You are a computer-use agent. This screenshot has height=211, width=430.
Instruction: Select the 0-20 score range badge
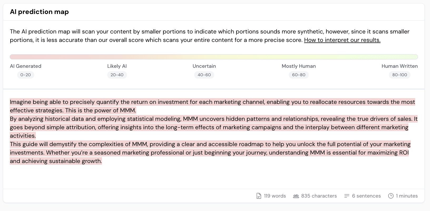[26, 75]
